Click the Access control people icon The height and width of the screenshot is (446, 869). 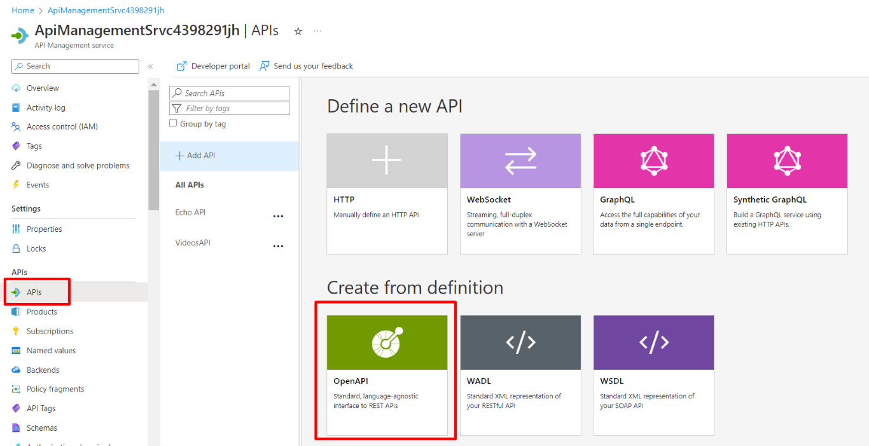16,126
